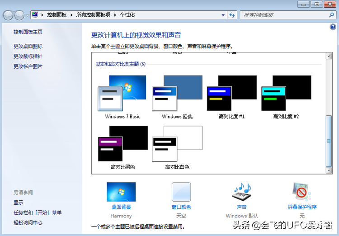Open help via blue question mark icon
The height and width of the screenshot is (236, 339).
(333, 27)
